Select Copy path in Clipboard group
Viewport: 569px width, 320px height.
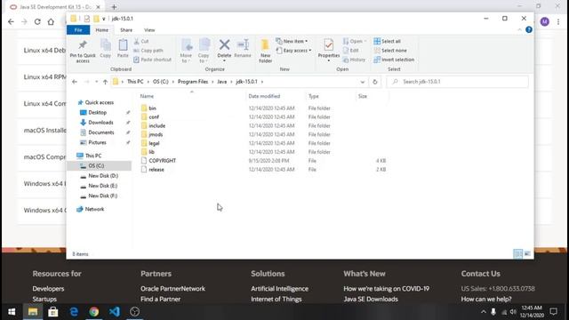click(x=148, y=51)
